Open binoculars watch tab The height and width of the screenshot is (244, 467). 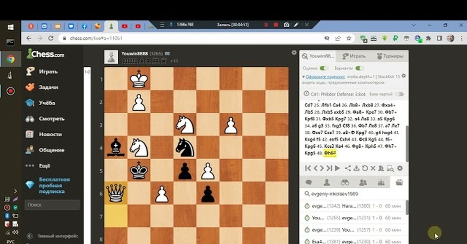(345, 182)
